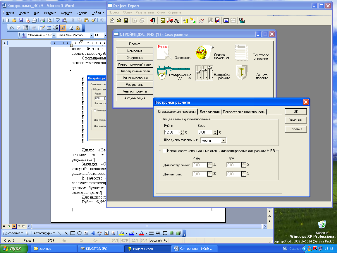Screen dimensions: 337x253
Task: Click Анализ проекта section tab
Action: 135,91
